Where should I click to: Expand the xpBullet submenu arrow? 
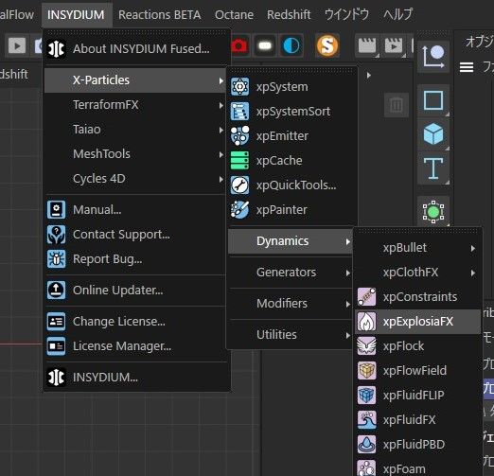(x=473, y=248)
